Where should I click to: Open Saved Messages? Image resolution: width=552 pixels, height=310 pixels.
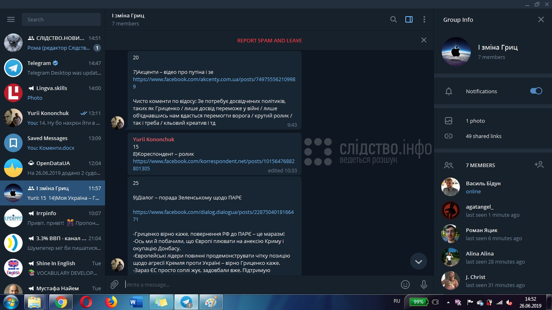coord(53,143)
